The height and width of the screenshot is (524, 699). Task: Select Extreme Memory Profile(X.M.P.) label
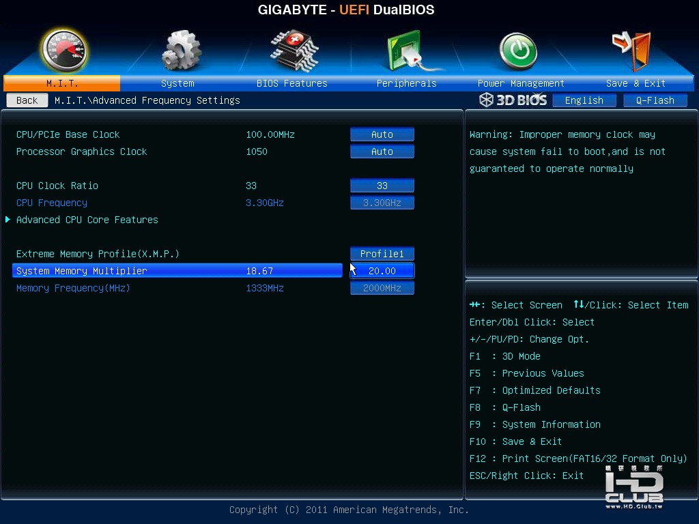98,254
